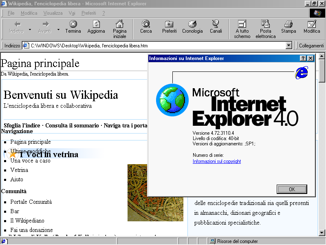Viewport: 326px width, 245px height.
Task: Click the vertical scrollbar down arrow
Action: (x=322, y=233)
